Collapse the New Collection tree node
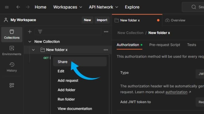Image resolution: width=204 pixels, height=114 pixels. (x=30, y=42)
